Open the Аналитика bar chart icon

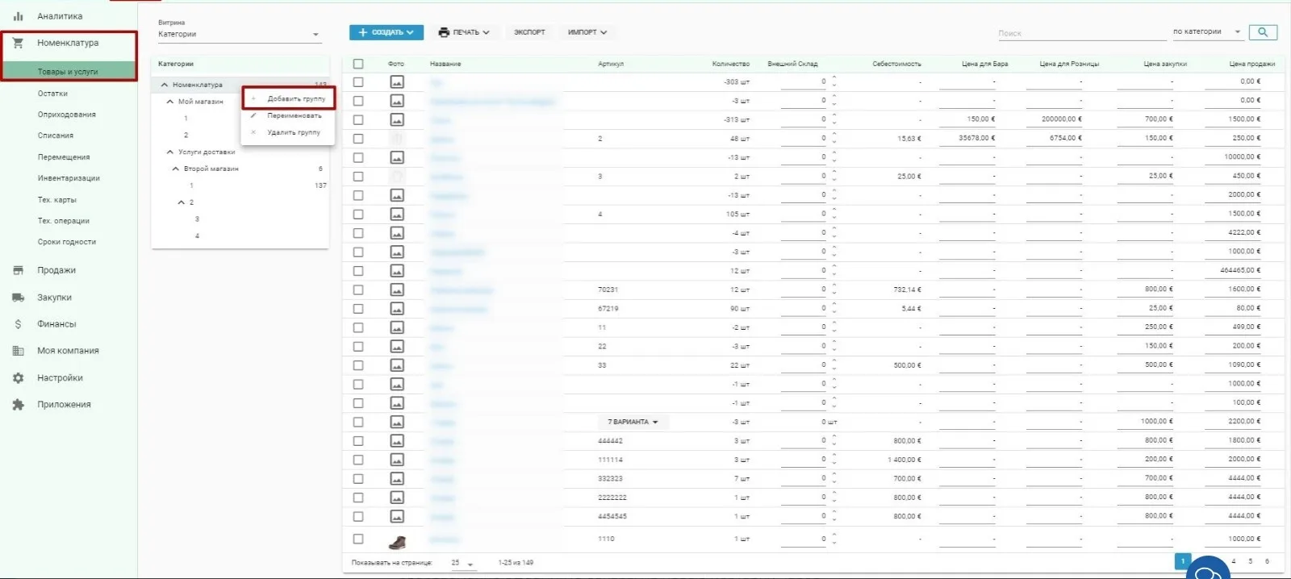point(18,16)
